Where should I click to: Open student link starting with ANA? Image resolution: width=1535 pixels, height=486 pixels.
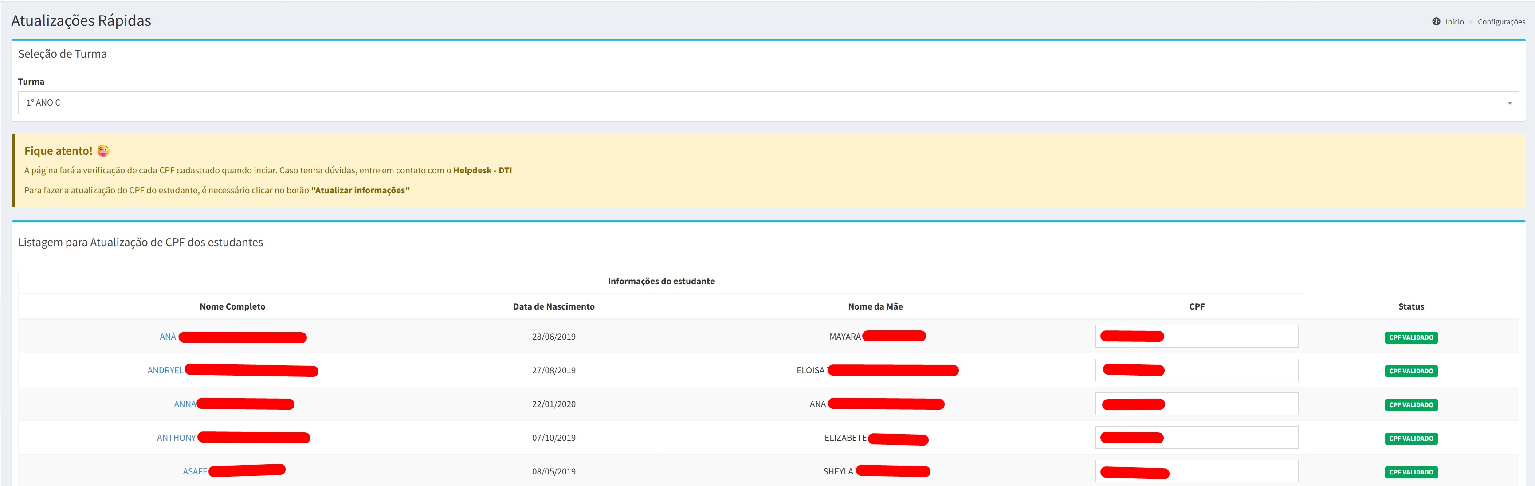click(168, 337)
